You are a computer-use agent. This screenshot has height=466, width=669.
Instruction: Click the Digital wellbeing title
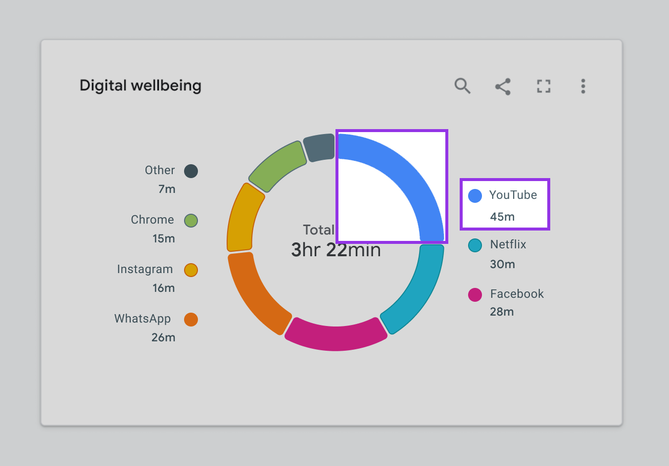[141, 85]
